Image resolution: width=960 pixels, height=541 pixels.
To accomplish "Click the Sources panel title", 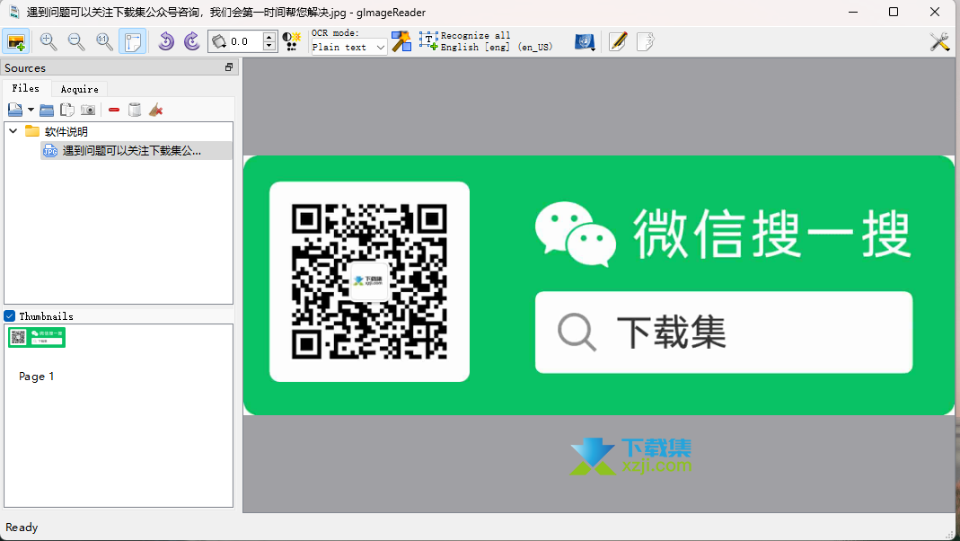I will pos(25,68).
